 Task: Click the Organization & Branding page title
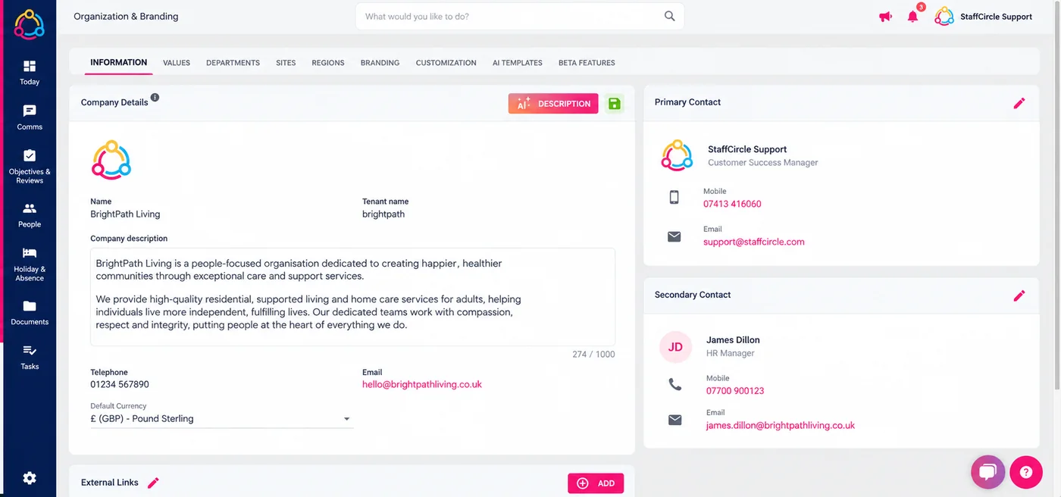[x=126, y=17]
